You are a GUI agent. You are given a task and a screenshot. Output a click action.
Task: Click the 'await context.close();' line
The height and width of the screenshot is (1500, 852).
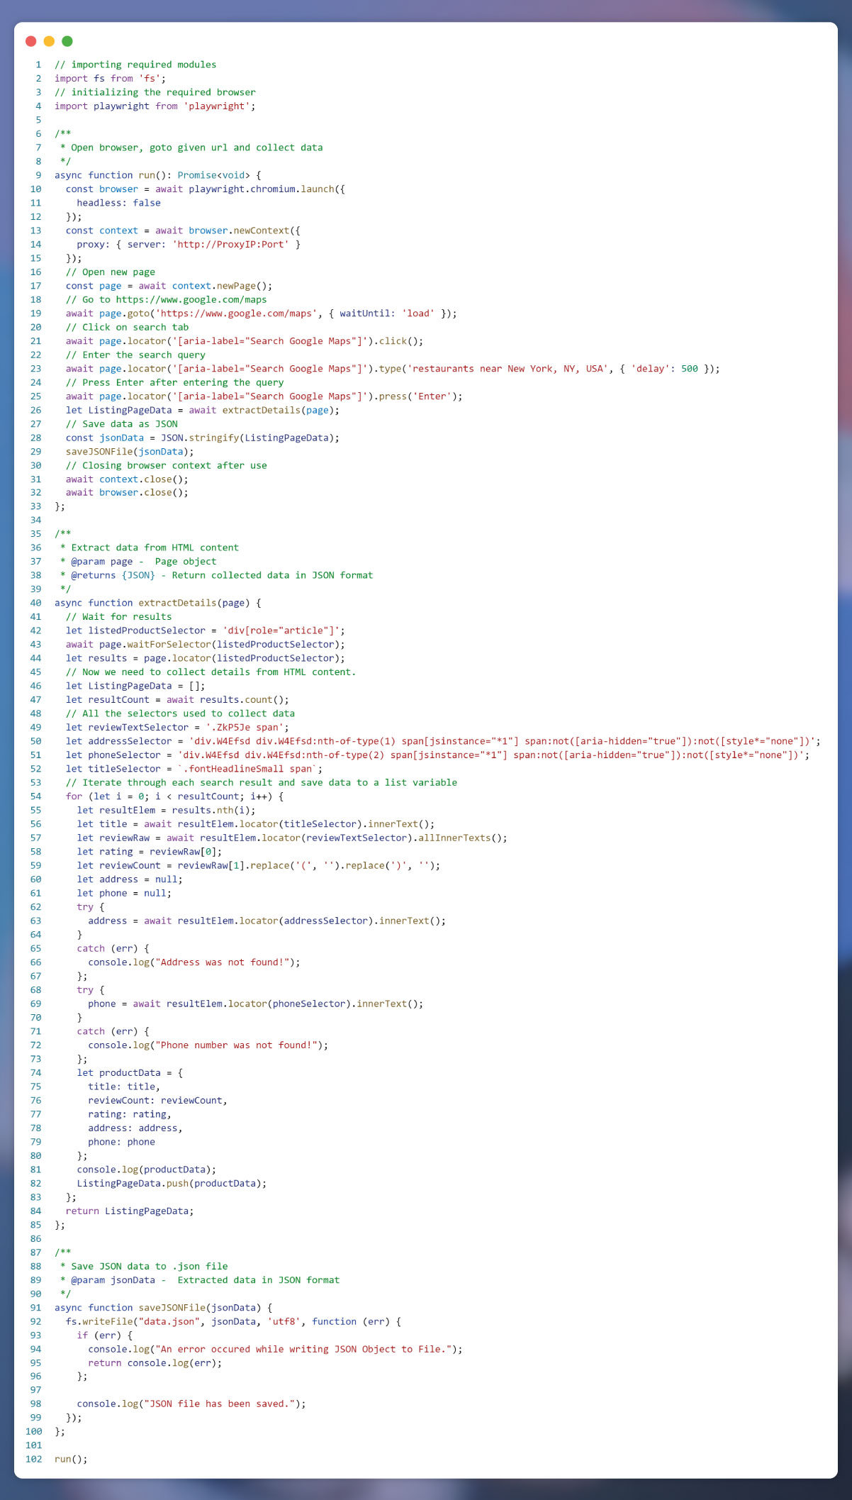127,479
